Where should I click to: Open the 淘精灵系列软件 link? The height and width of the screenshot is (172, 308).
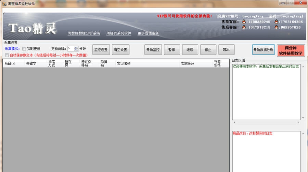(119, 33)
